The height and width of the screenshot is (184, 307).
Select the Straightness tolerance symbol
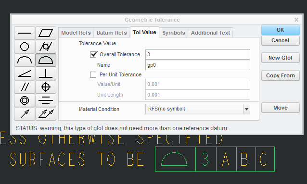[25, 33]
